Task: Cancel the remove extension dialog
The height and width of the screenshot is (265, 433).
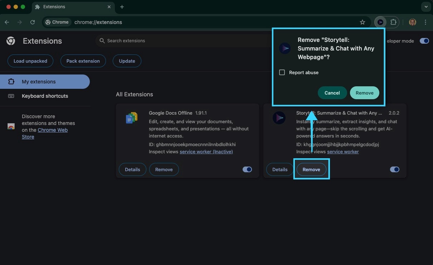Action: [x=332, y=93]
